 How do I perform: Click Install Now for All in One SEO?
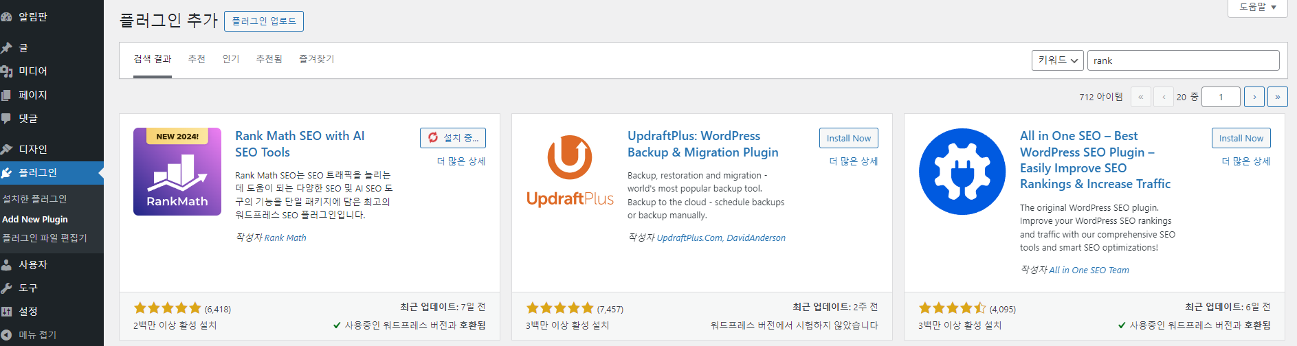(1241, 138)
